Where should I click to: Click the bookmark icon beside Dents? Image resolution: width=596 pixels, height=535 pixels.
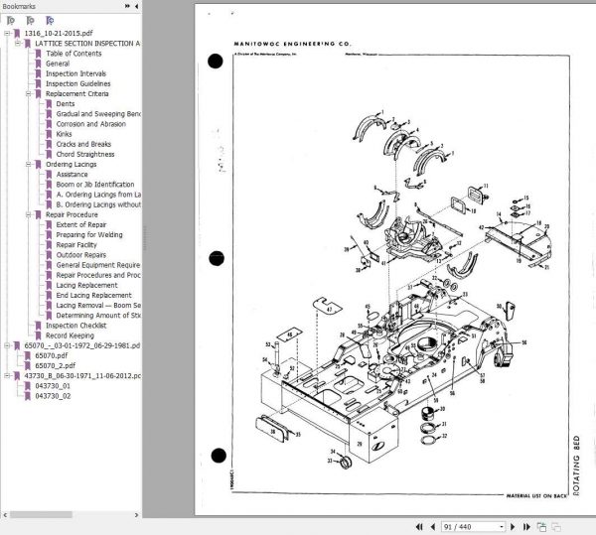pyautogui.click(x=49, y=104)
